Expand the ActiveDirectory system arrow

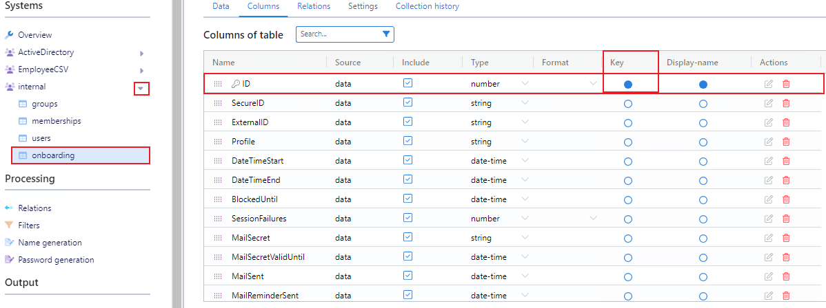click(x=141, y=52)
